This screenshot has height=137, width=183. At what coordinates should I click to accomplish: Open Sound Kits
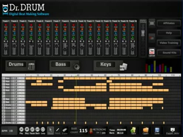pos(169,53)
